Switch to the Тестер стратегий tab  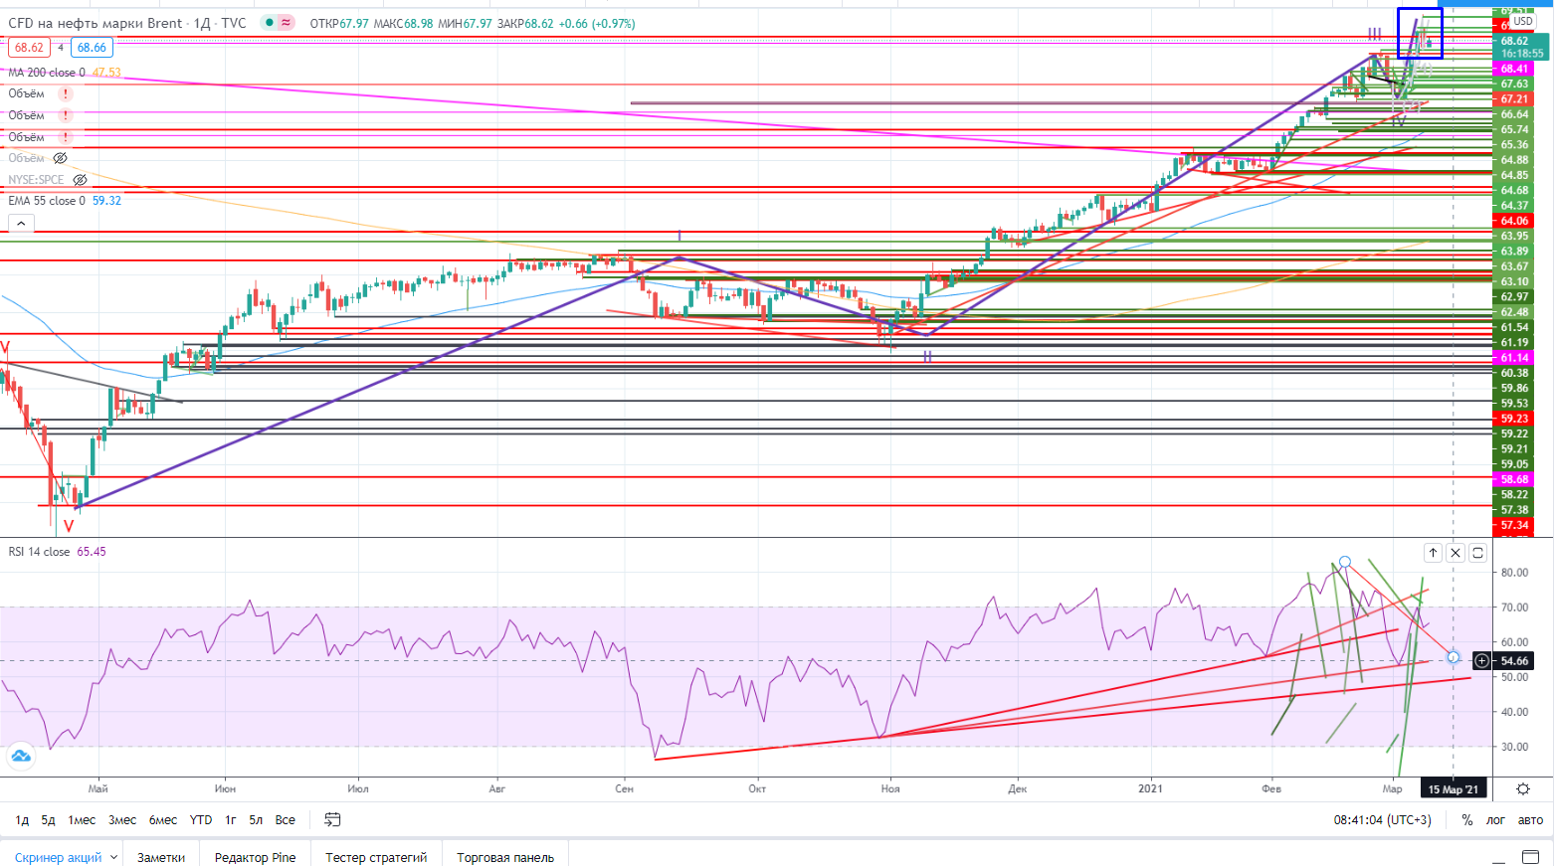375,857
